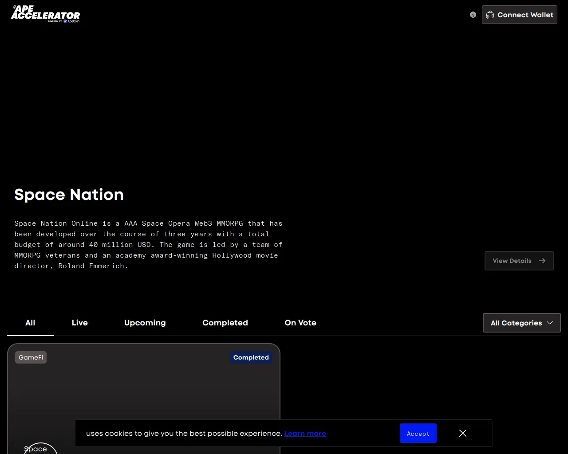The image size is (568, 454).
Task: Click the wallet icon in Connect Wallet button
Action: coord(490,15)
